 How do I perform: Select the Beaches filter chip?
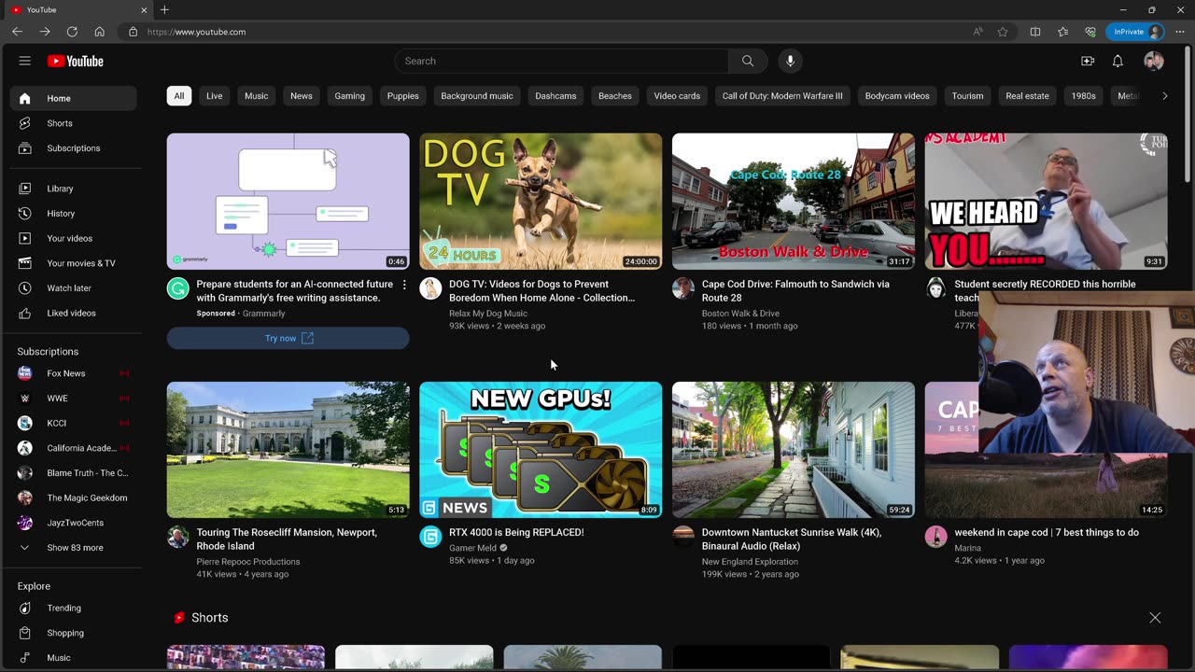tap(615, 96)
